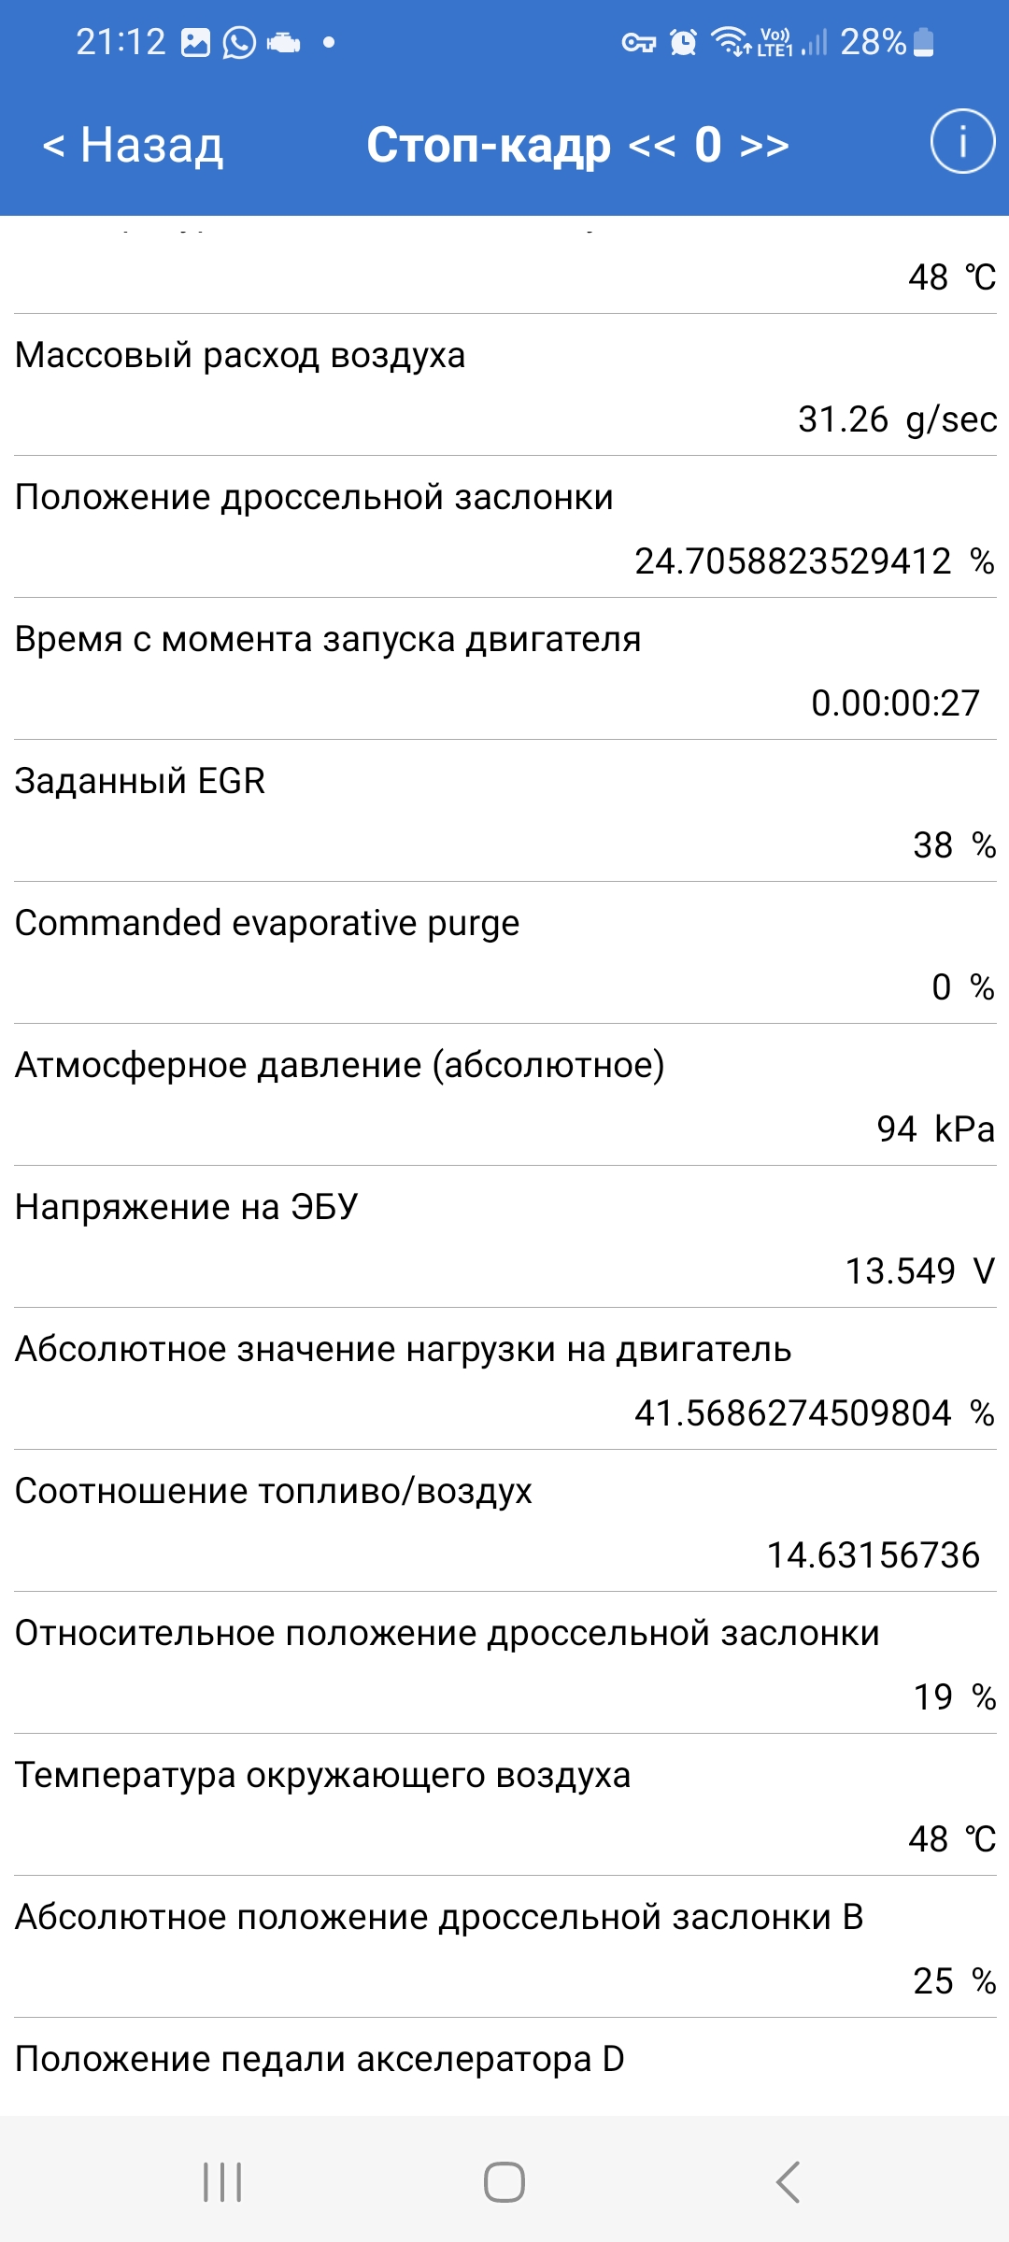Go to previous freeze frame arrow
The image size is (1009, 2242).
(x=651, y=146)
